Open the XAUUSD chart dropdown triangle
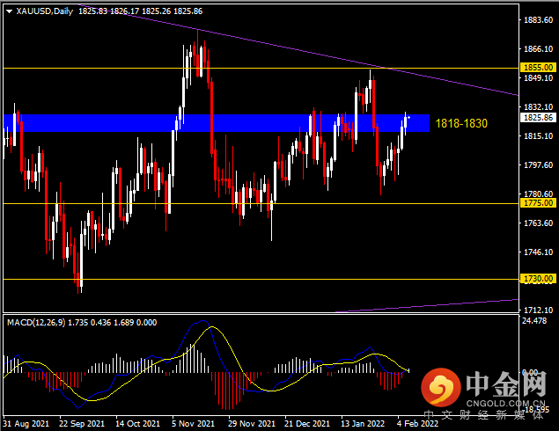Image resolution: width=559 pixels, height=431 pixels. [x=10, y=11]
